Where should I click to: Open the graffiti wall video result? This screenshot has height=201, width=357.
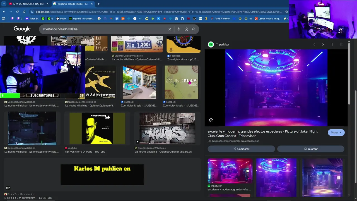click(167, 128)
